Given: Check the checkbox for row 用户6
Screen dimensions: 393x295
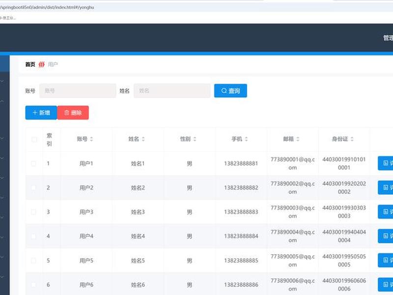Looking at the screenshot, I should [33, 285].
